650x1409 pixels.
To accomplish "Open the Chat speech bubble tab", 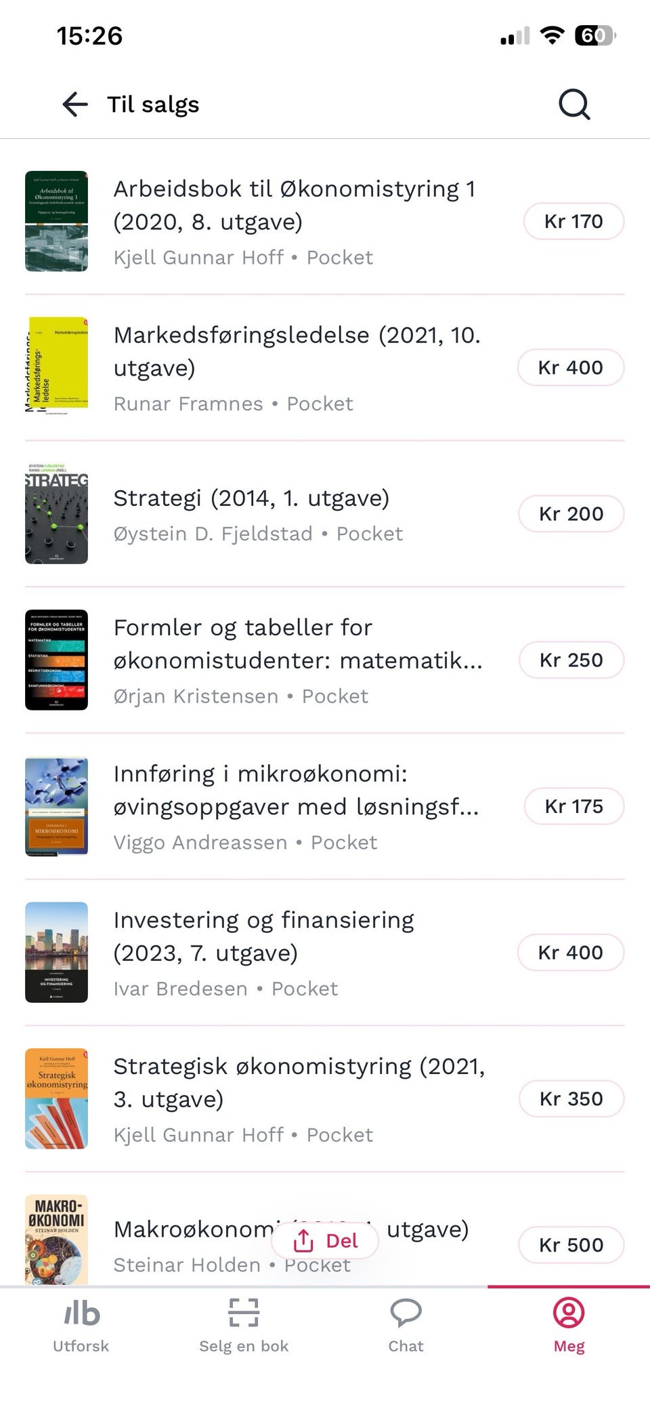I will tap(406, 1326).
